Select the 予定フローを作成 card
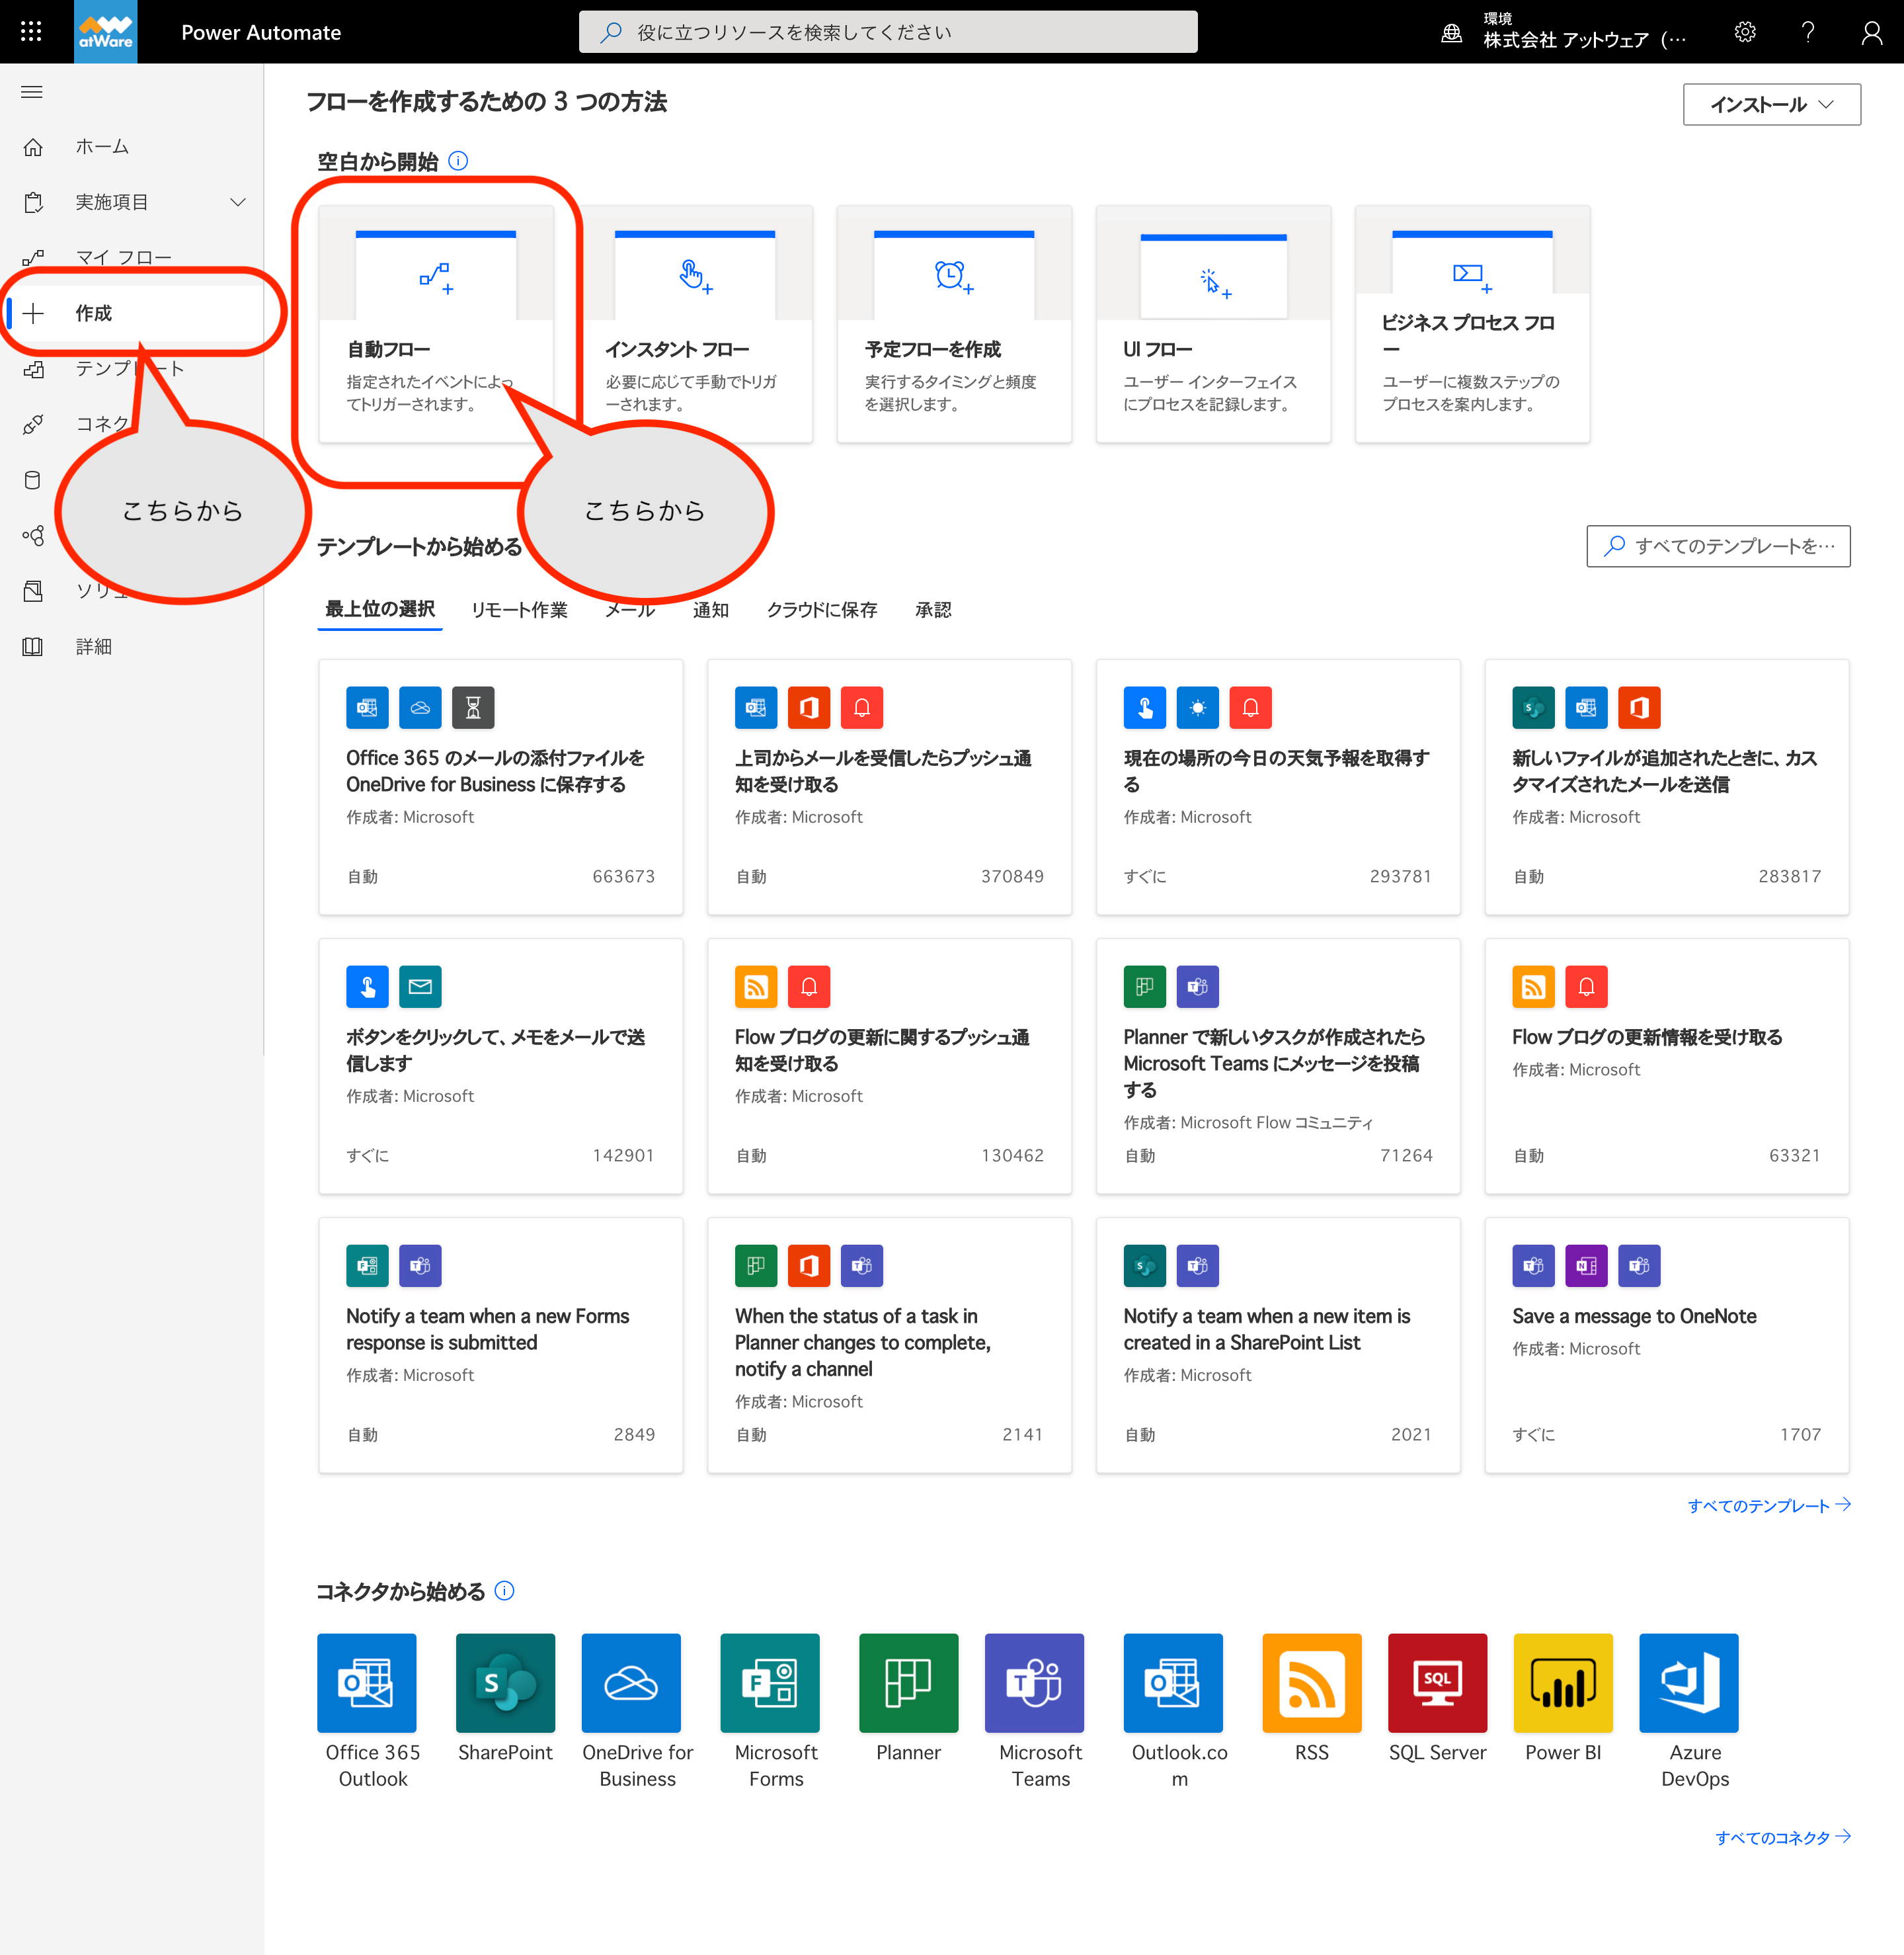This screenshot has height=1955, width=1904. click(954, 324)
